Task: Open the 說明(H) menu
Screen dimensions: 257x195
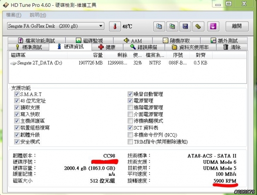Action: point(38,15)
